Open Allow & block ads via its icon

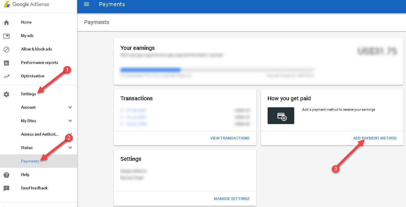point(6,49)
